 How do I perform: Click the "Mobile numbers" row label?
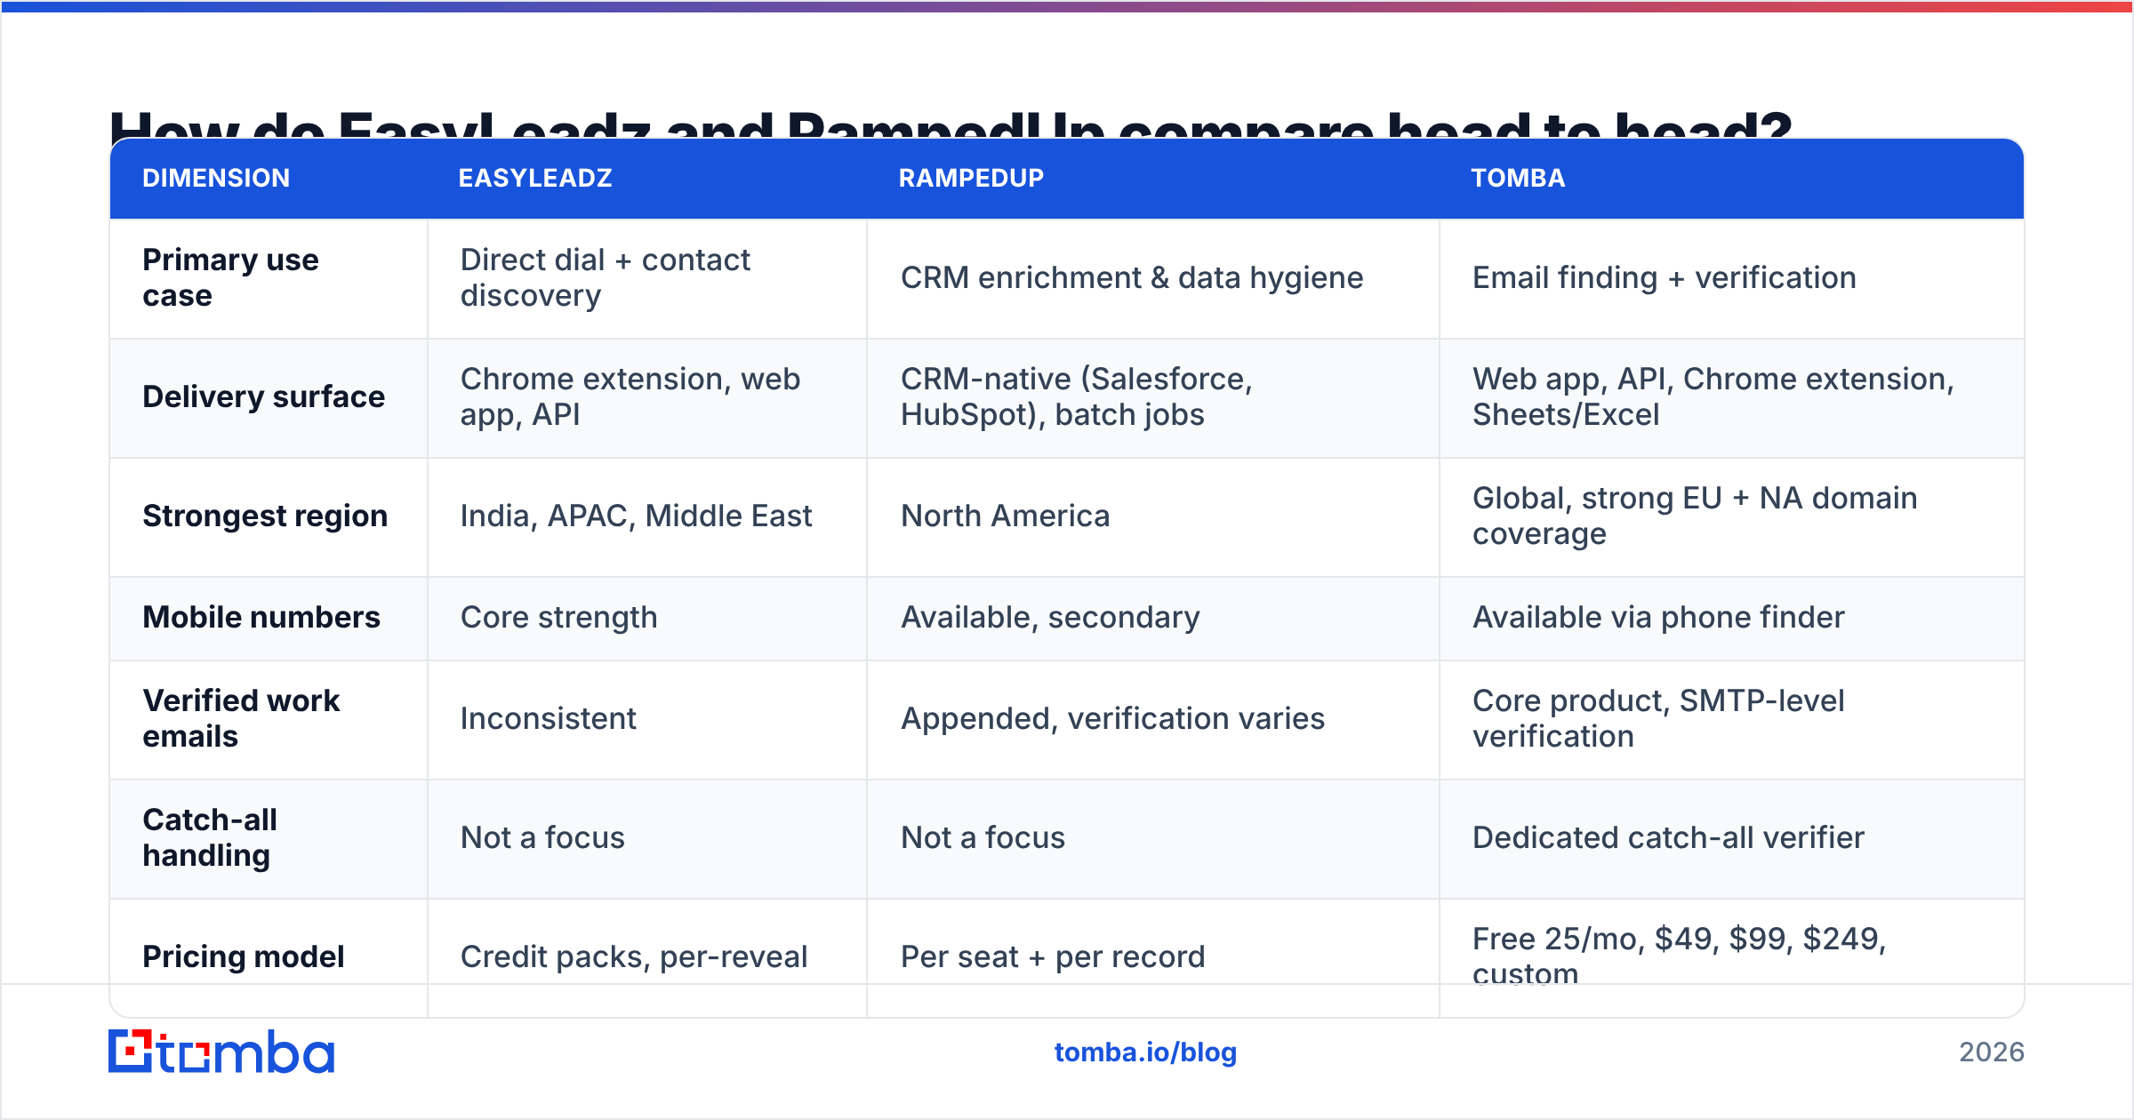pos(261,617)
